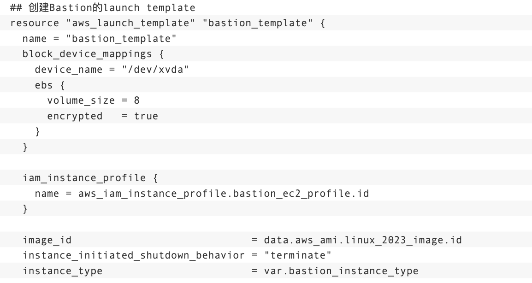This screenshot has height=283, width=532.
Task: Click the volume_size value 8
Action: click(137, 100)
